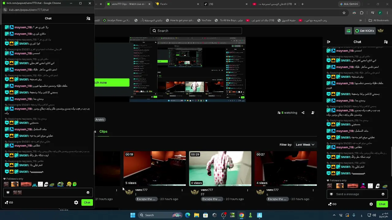Image resolution: width=392 pixels, height=220 pixels.
Task: Switch to the vemr777 Clips browser tab
Action: (x=129, y=4)
